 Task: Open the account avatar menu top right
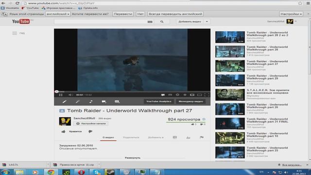pyautogui.click(x=290, y=21)
